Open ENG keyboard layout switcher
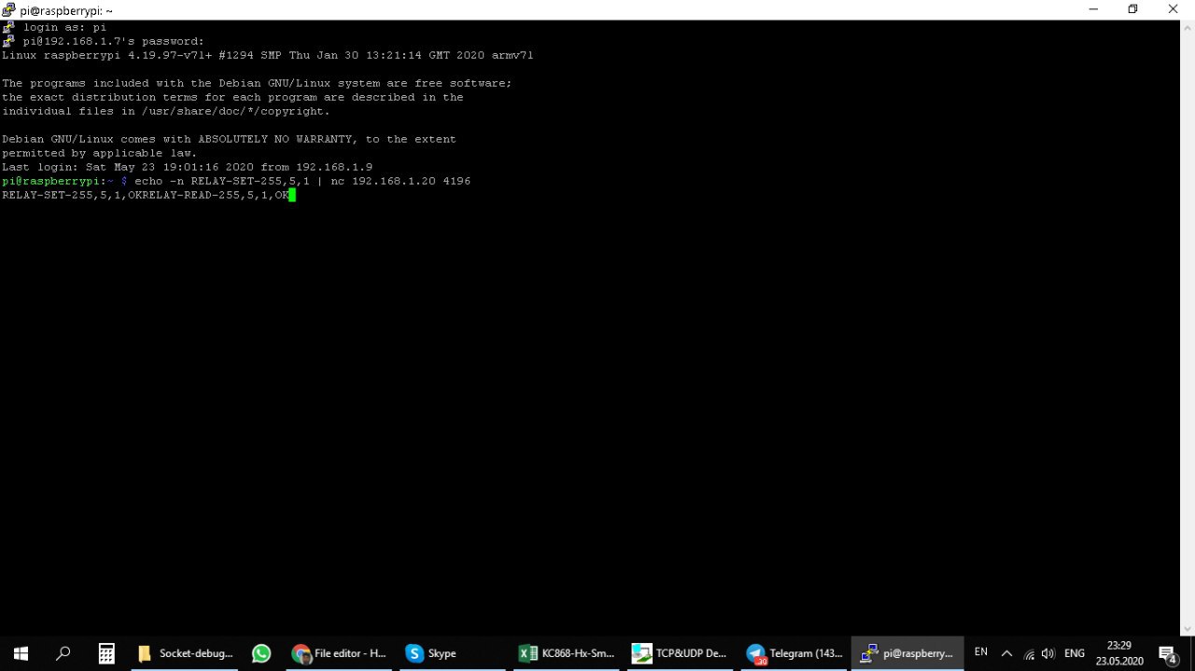Viewport: 1195px width, 671px height. click(x=1075, y=653)
